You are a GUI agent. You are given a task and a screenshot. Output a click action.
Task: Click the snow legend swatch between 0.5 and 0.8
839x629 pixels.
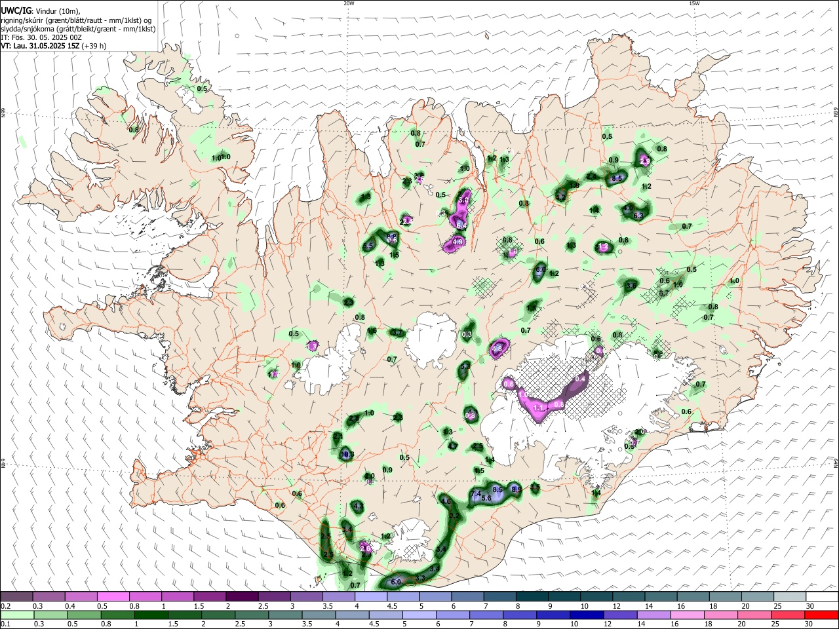coord(113,597)
